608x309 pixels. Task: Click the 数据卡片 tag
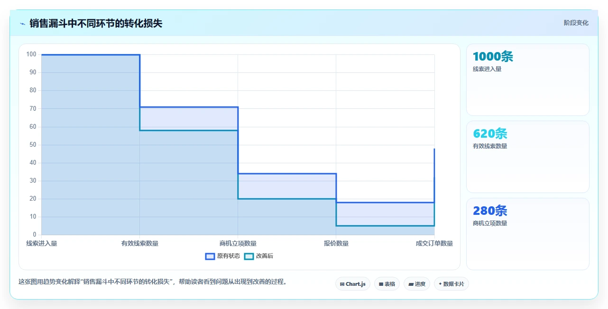(451, 284)
